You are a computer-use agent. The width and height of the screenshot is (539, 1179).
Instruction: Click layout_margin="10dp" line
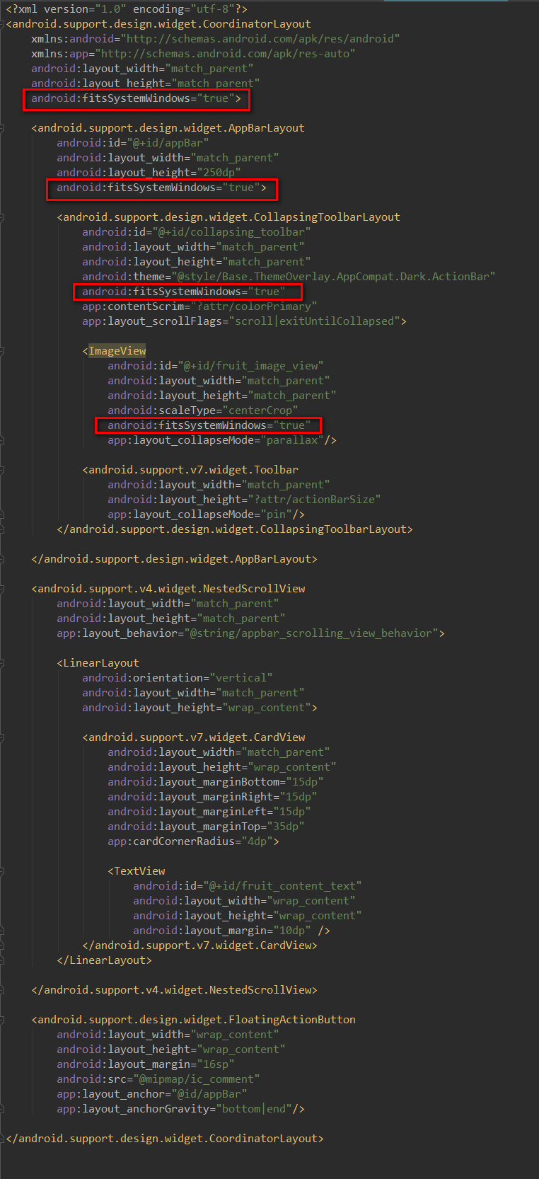click(231, 931)
